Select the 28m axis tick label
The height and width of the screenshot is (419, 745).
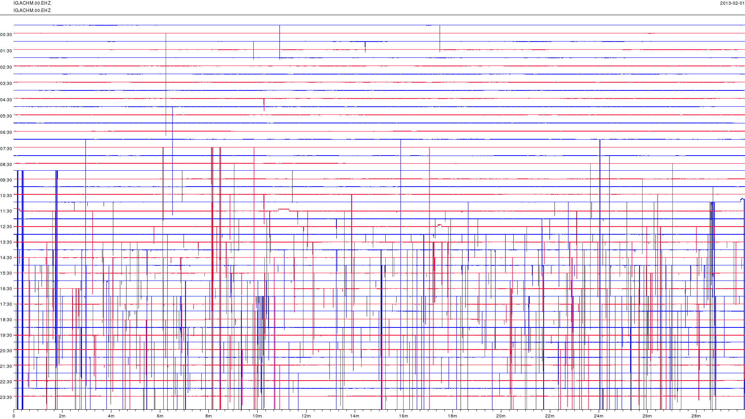click(x=696, y=416)
